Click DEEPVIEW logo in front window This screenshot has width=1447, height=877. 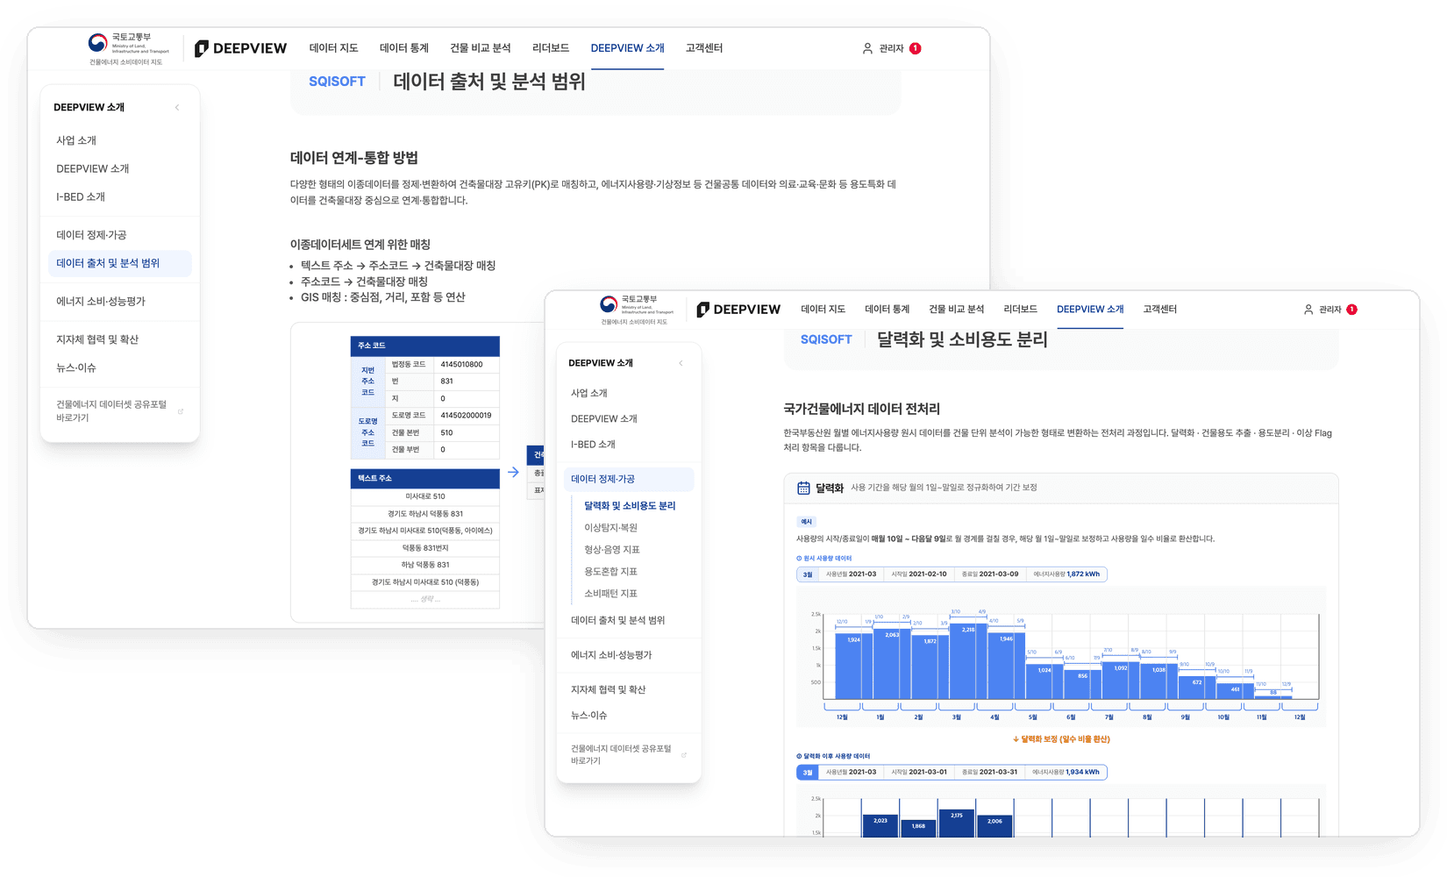[x=738, y=310]
